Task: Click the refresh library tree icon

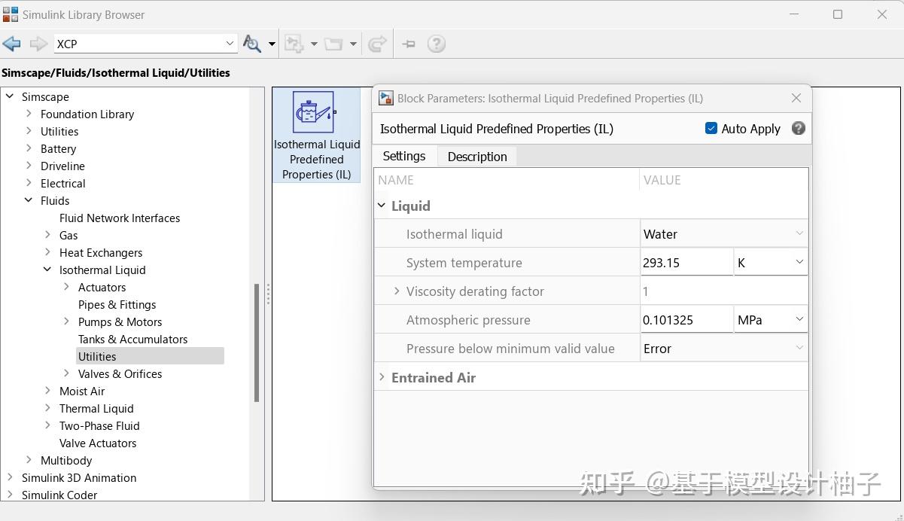Action: [x=376, y=44]
